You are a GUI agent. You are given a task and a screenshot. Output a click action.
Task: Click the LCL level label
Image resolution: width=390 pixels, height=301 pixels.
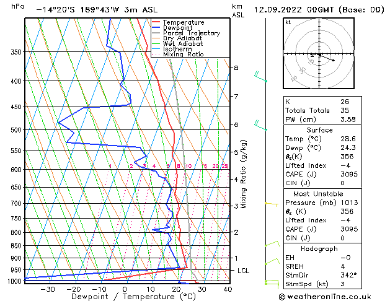pos(243,271)
